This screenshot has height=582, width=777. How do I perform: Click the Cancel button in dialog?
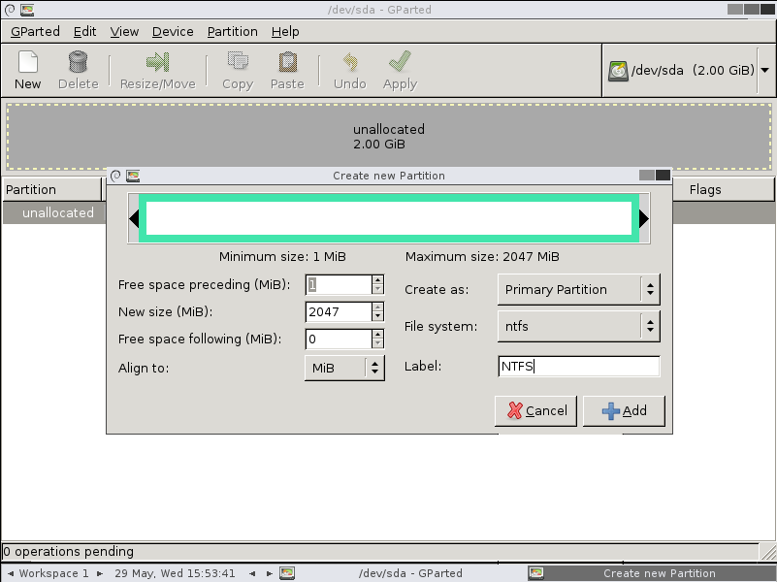tap(535, 410)
